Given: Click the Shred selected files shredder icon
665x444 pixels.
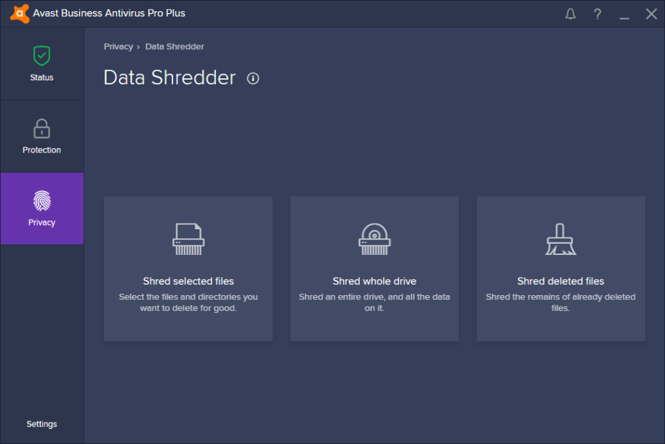Looking at the screenshot, I should 188,238.
